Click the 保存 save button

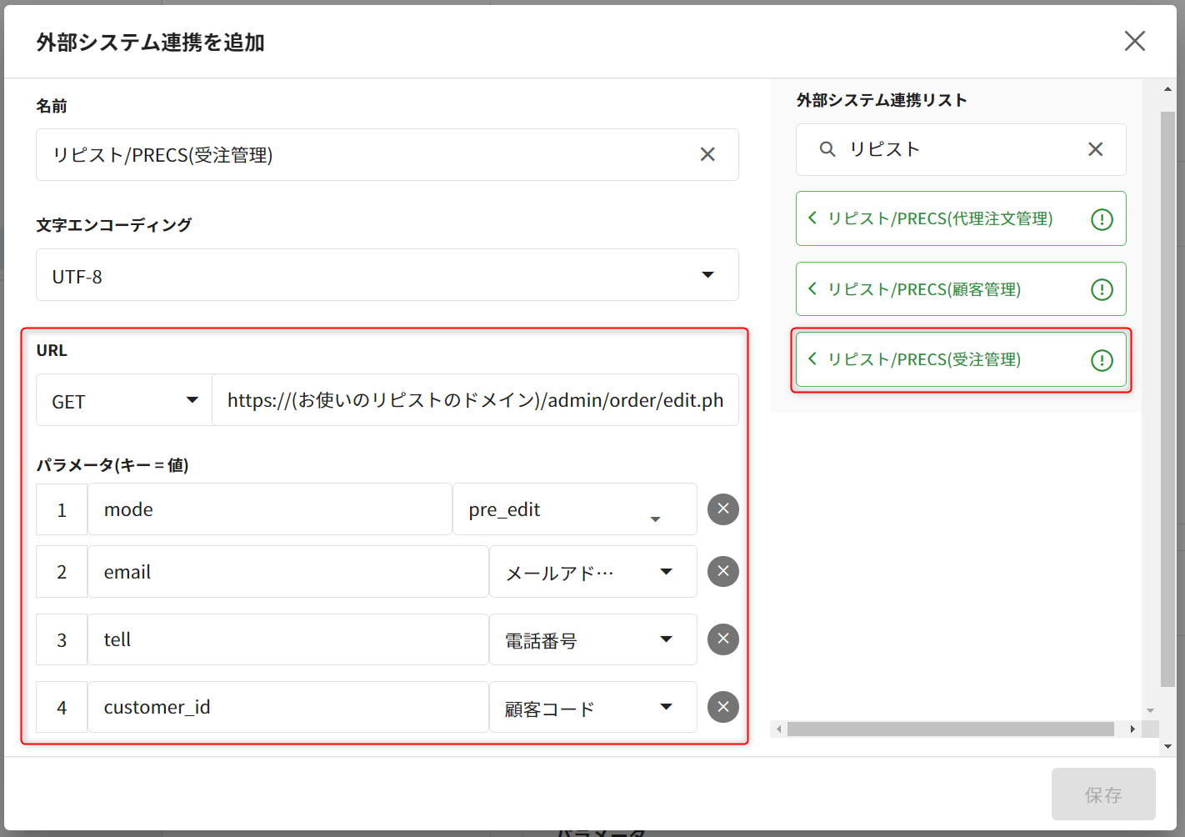(x=1102, y=794)
